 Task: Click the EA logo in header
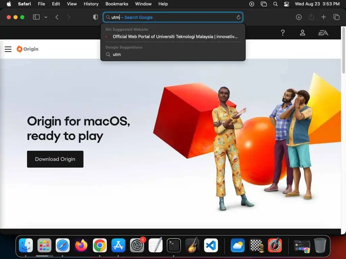click(x=323, y=33)
